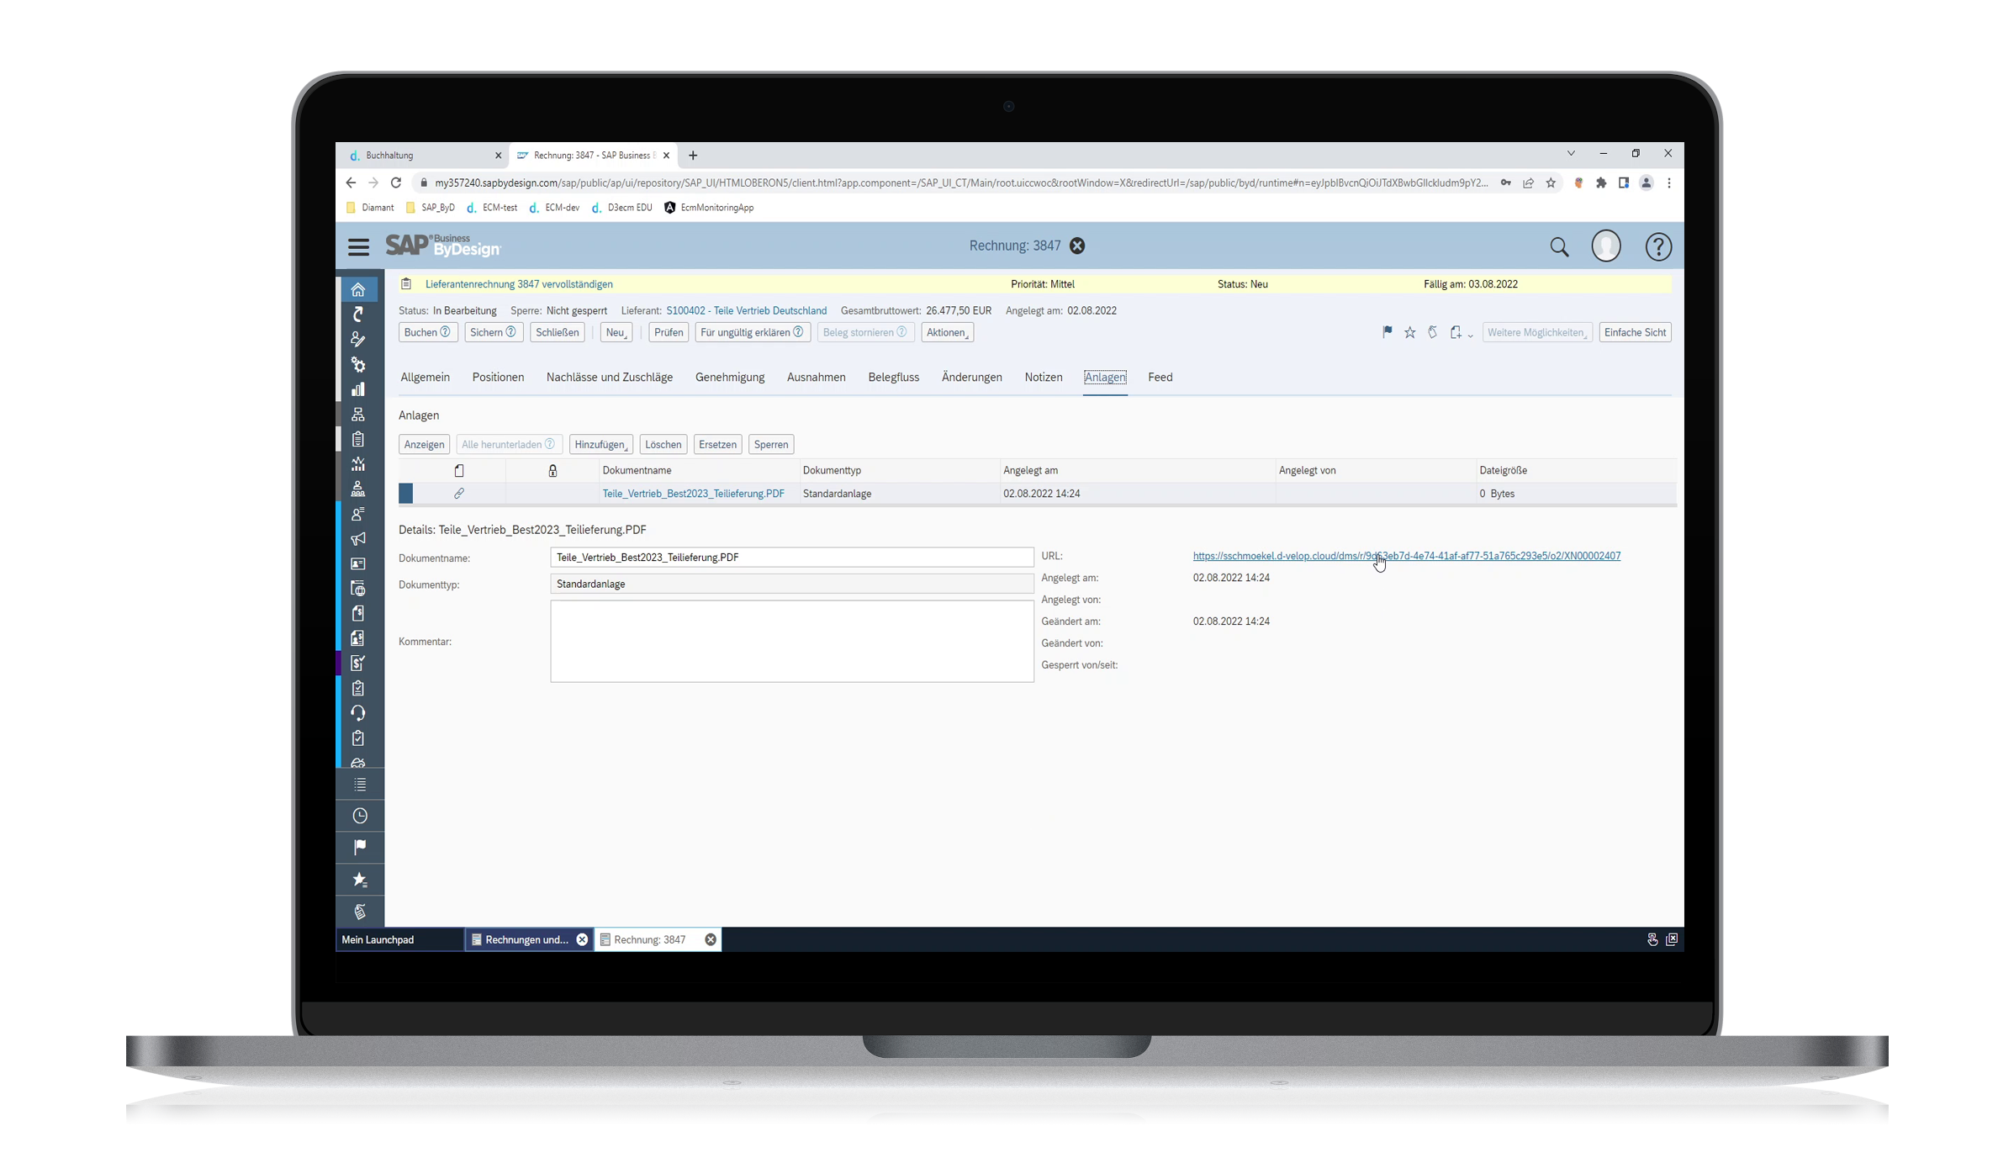Expand the Weitere Möglichkeiten menu

click(1536, 332)
